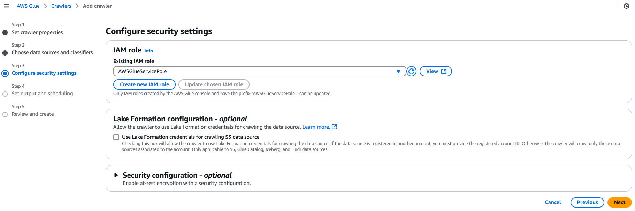Click the Step 4 circle marker

point(5,94)
